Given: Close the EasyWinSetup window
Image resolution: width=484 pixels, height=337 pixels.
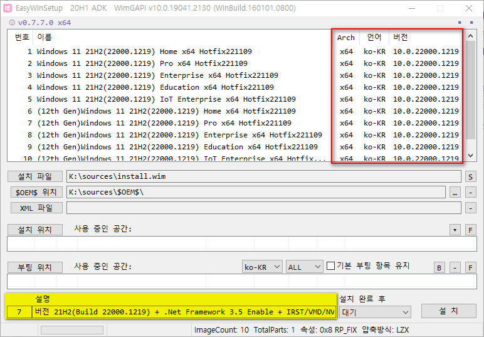Looking at the screenshot, I should pyautogui.click(x=468, y=8).
